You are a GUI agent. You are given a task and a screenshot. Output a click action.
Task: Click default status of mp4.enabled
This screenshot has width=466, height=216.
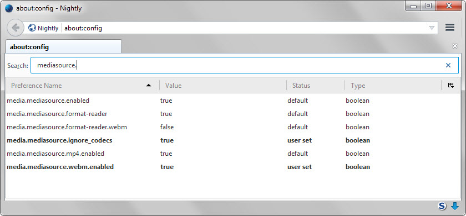click(297, 154)
